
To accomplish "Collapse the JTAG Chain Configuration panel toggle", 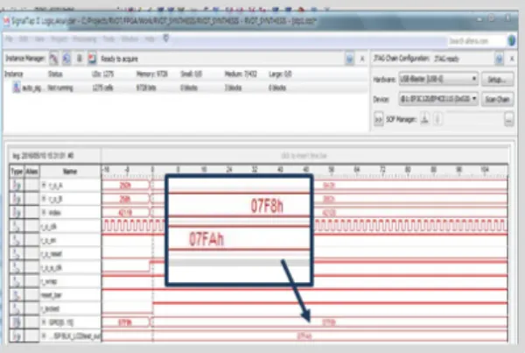I will [x=499, y=59].
